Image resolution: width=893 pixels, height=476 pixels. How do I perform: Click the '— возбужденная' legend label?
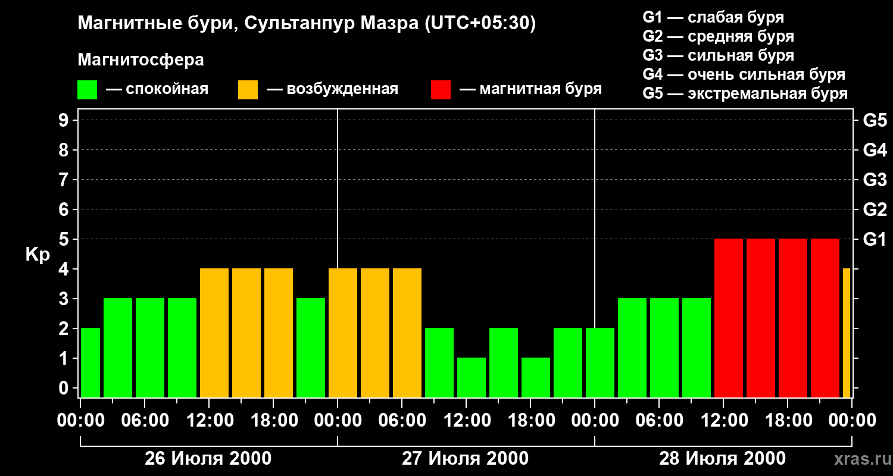tap(332, 89)
